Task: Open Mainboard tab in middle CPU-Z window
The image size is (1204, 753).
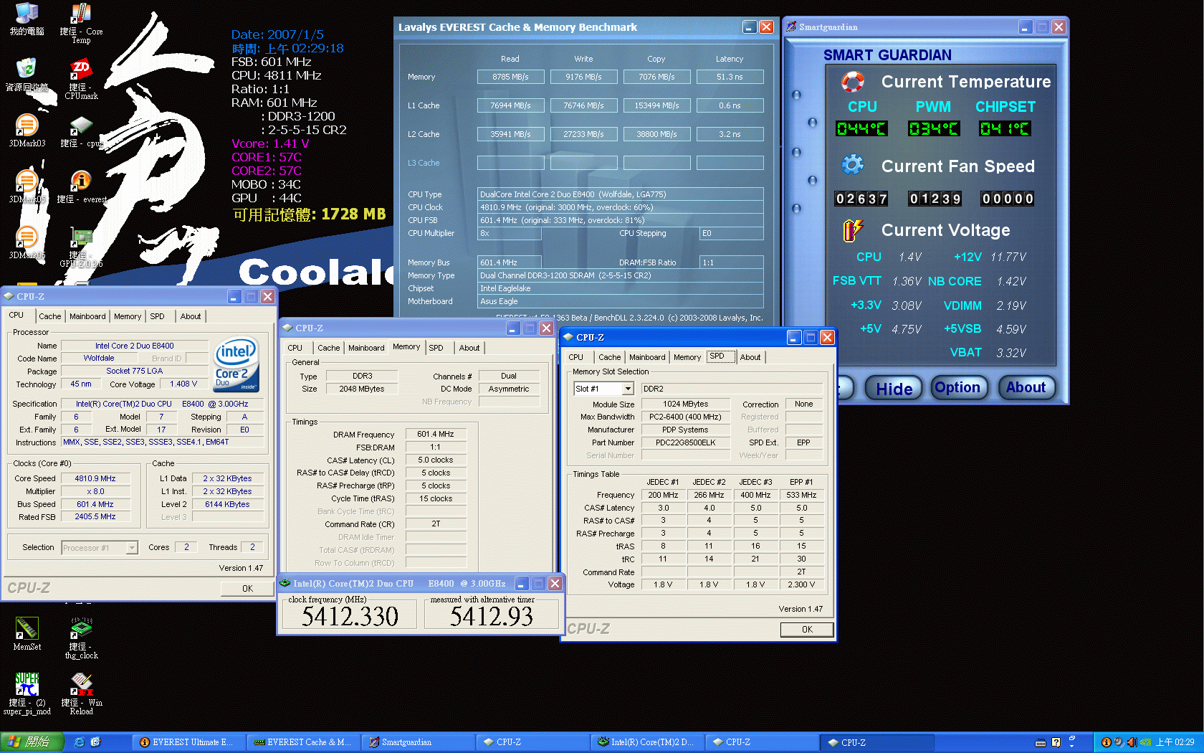Action: tap(366, 348)
